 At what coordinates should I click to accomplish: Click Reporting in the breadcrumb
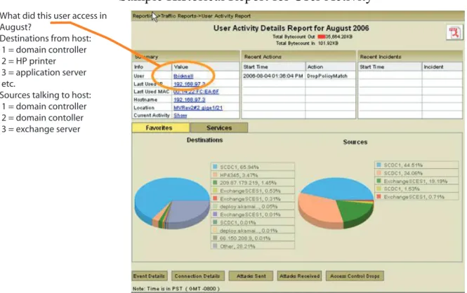coord(145,16)
